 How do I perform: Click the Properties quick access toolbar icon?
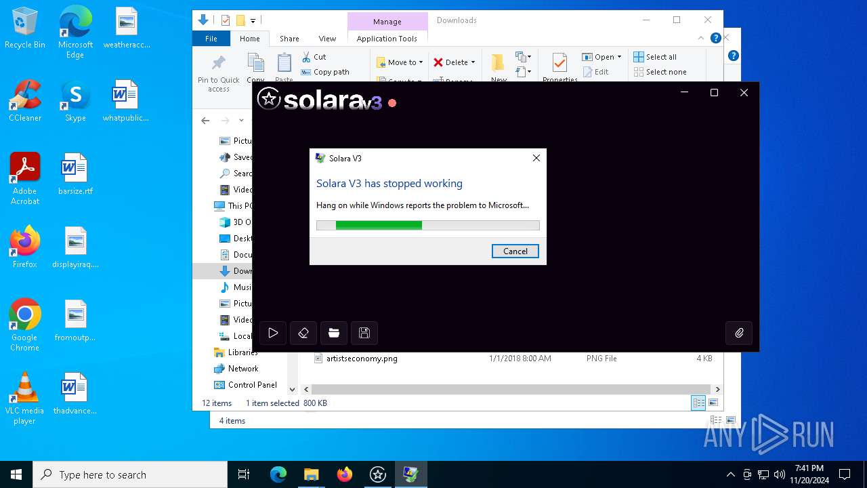226,20
